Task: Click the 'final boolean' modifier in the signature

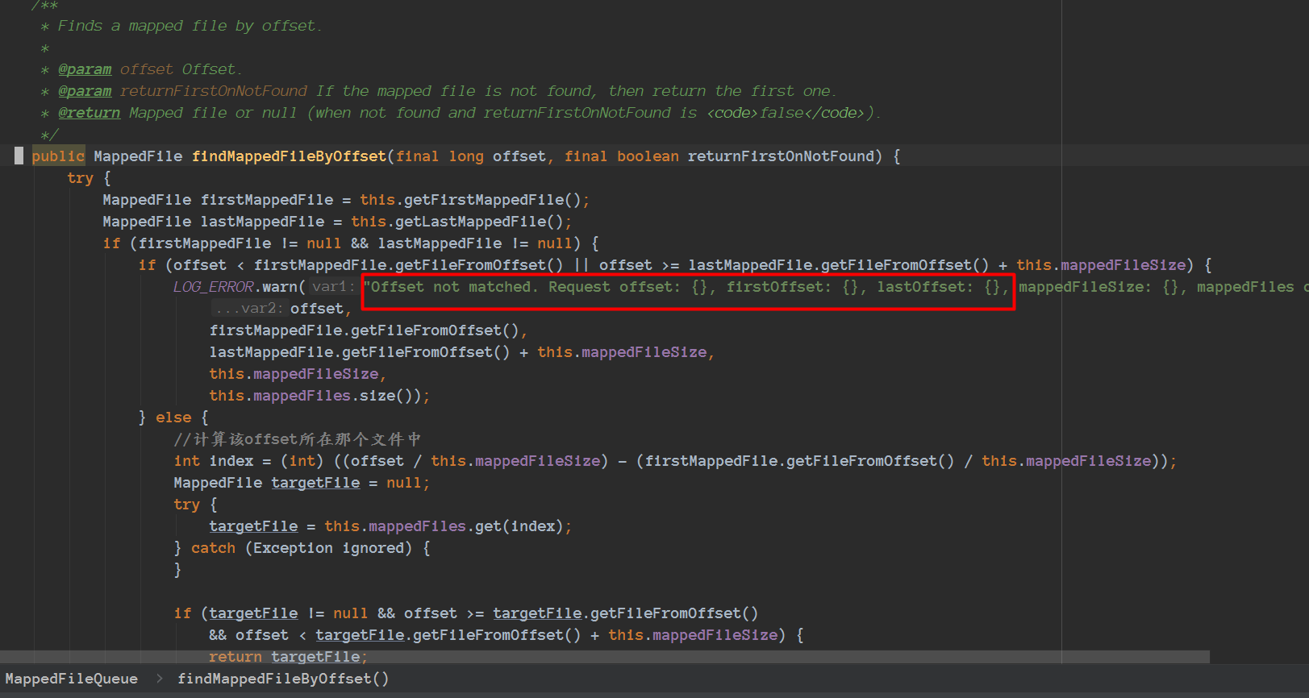Action: point(621,156)
